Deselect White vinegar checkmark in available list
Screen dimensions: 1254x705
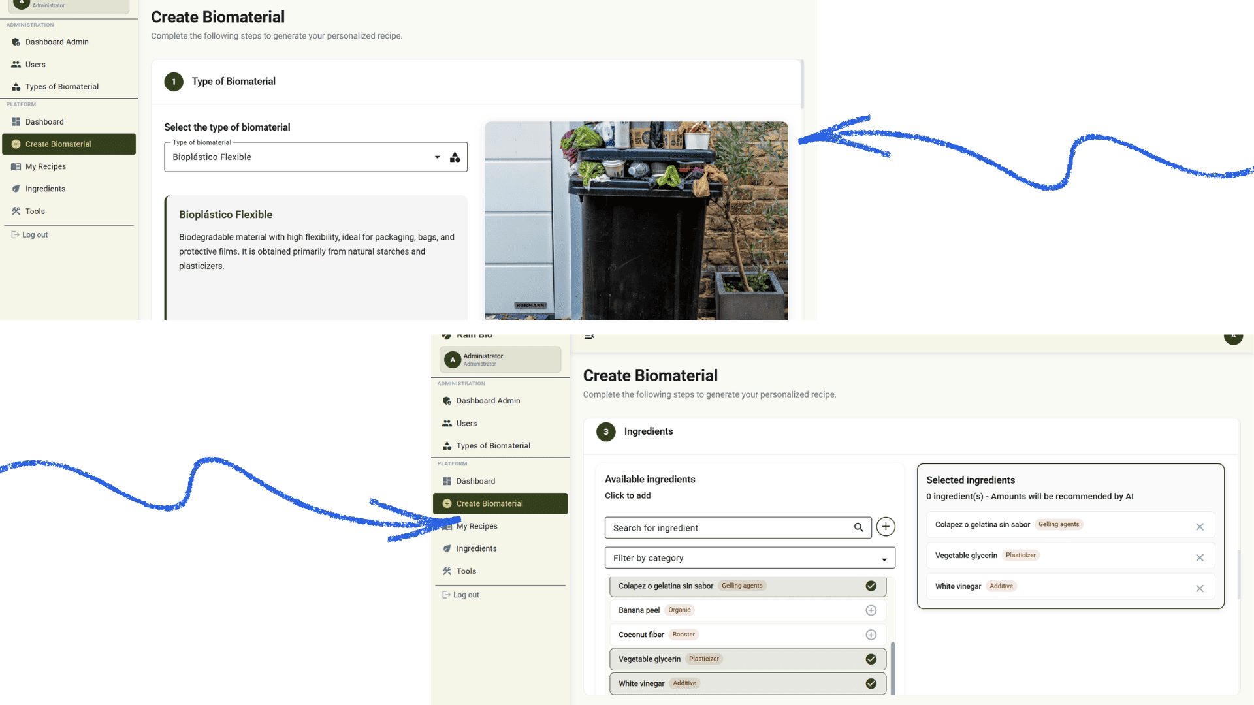[871, 683]
